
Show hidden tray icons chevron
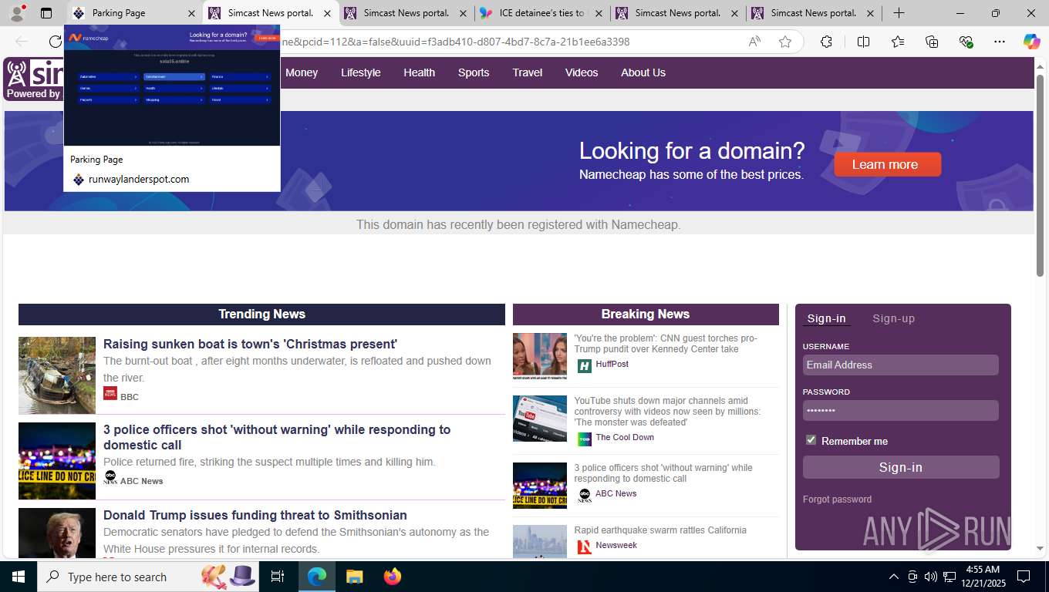point(893,577)
